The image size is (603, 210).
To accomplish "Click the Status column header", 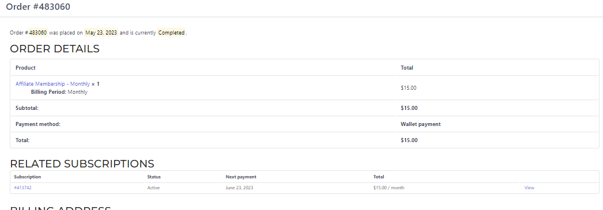I will pos(154,177).
